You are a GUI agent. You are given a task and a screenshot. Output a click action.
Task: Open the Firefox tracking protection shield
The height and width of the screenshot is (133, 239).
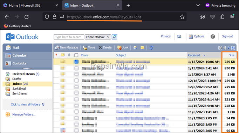click(47, 17)
